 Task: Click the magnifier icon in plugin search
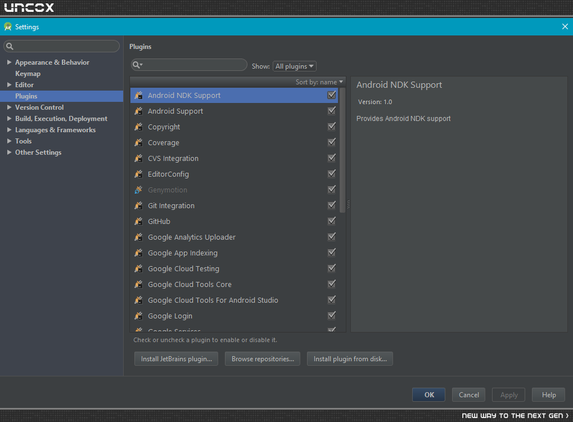tap(137, 65)
